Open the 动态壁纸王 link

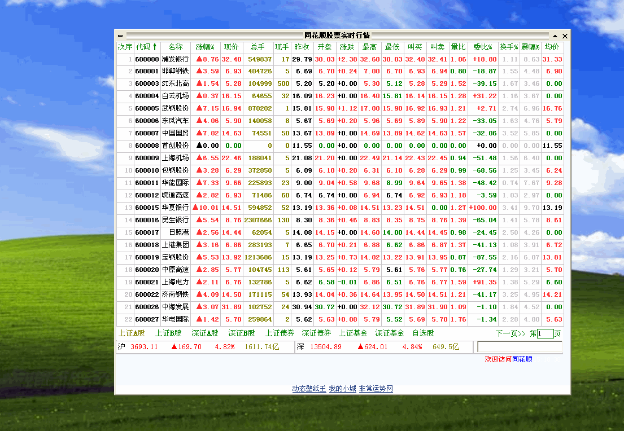309,389
